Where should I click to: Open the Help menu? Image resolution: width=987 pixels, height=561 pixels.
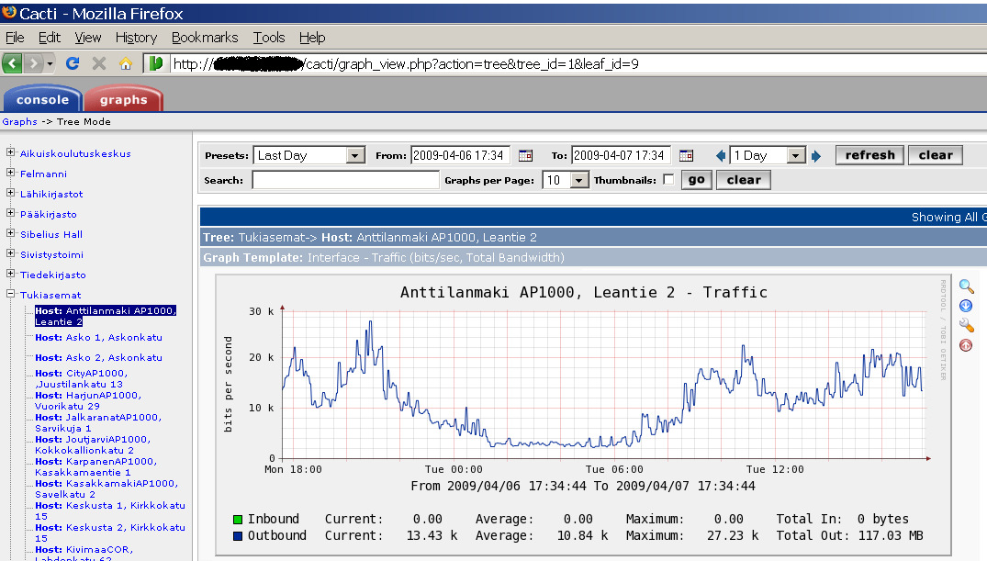312,38
